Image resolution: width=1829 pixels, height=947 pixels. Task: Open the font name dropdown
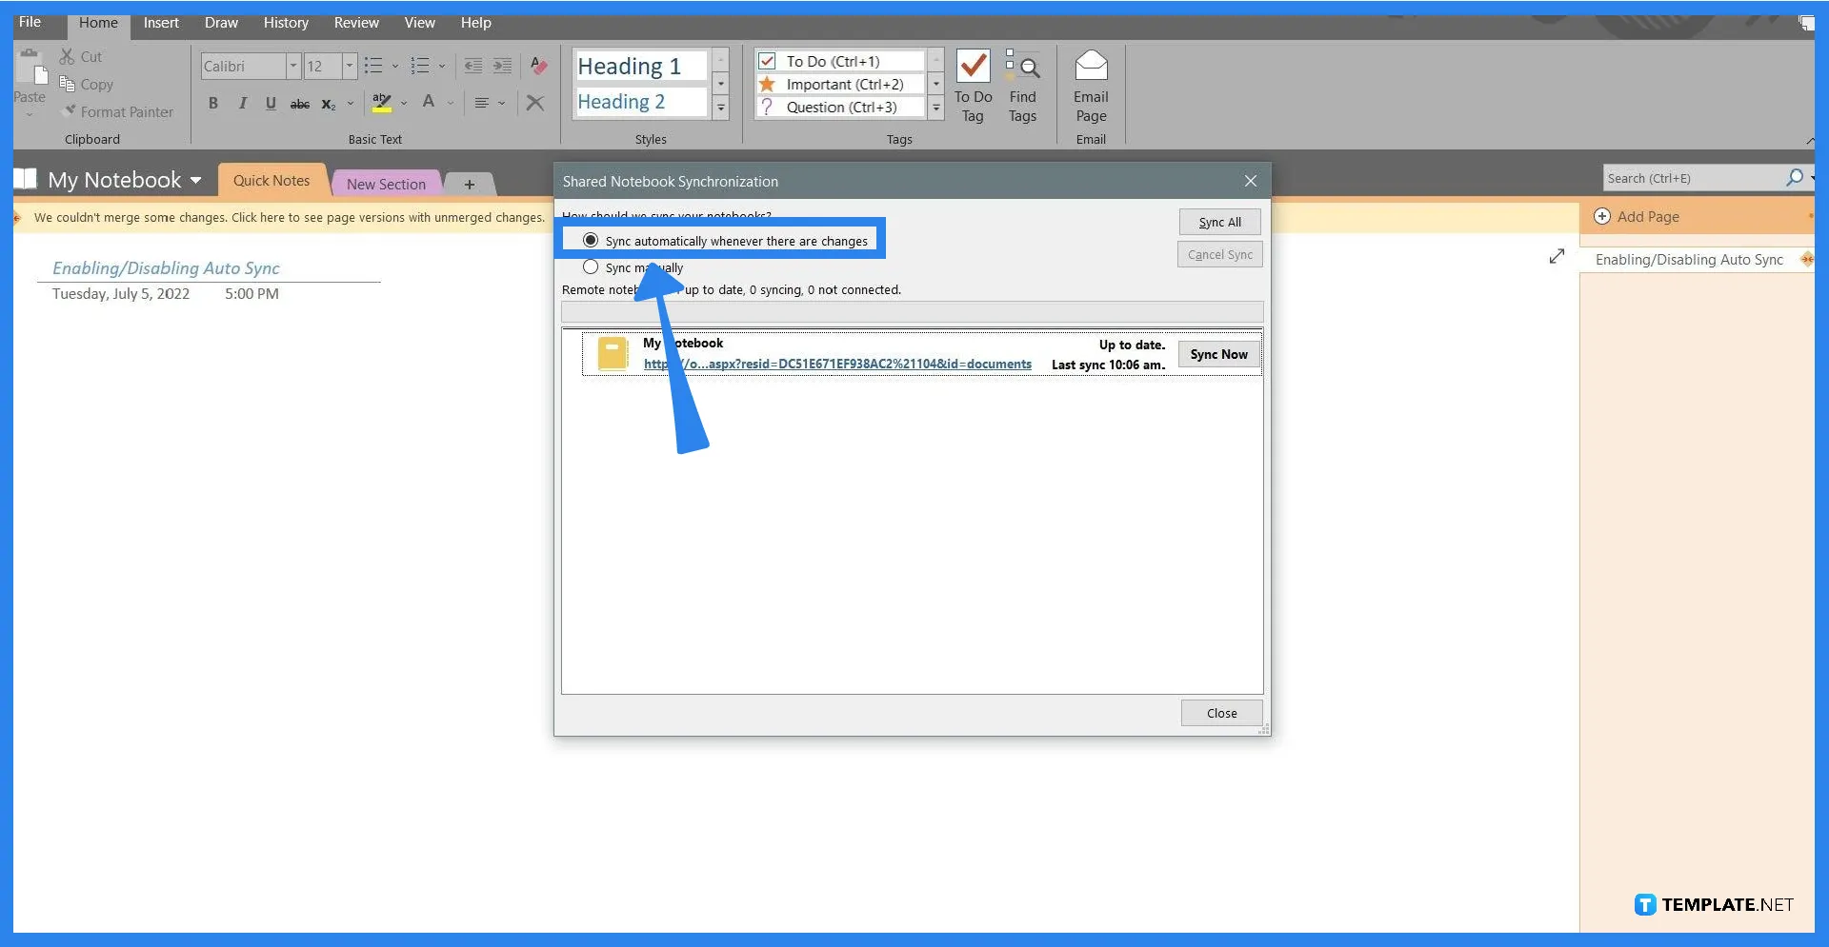[x=292, y=67]
